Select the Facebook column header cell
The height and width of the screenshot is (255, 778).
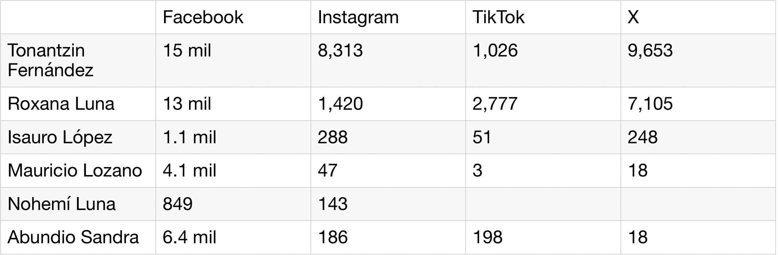(233, 17)
